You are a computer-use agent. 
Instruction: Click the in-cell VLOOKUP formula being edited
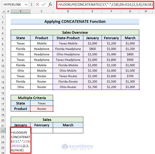(21, 141)
